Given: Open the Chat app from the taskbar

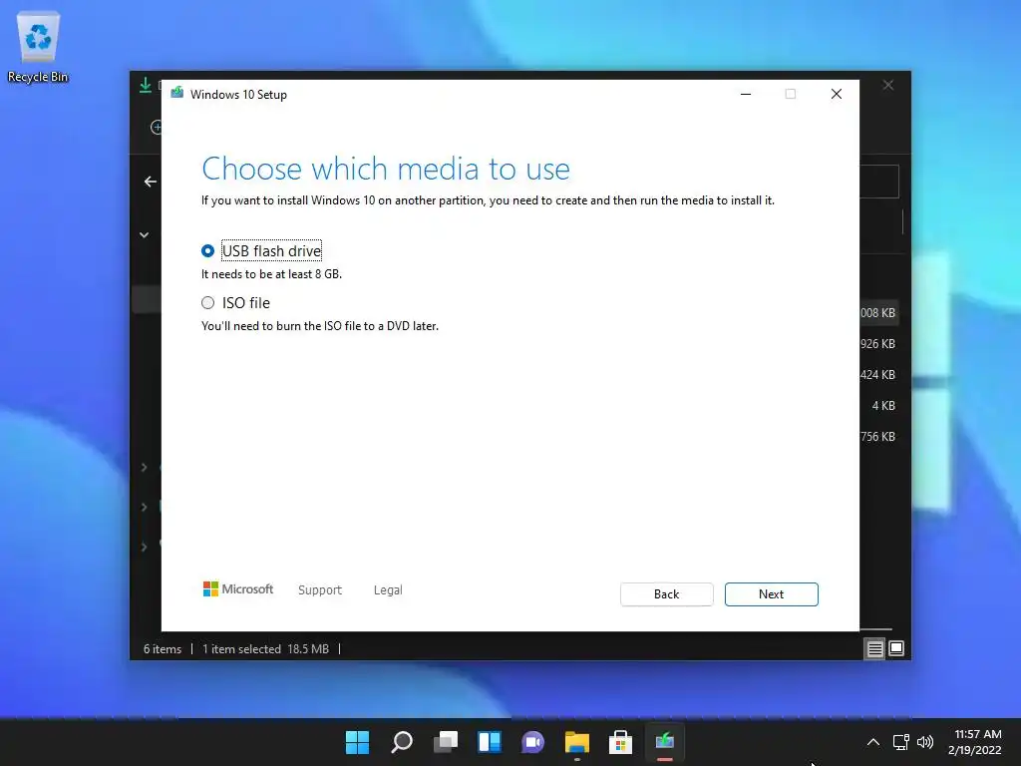Looking at the screenshot, I should point(532,742).
